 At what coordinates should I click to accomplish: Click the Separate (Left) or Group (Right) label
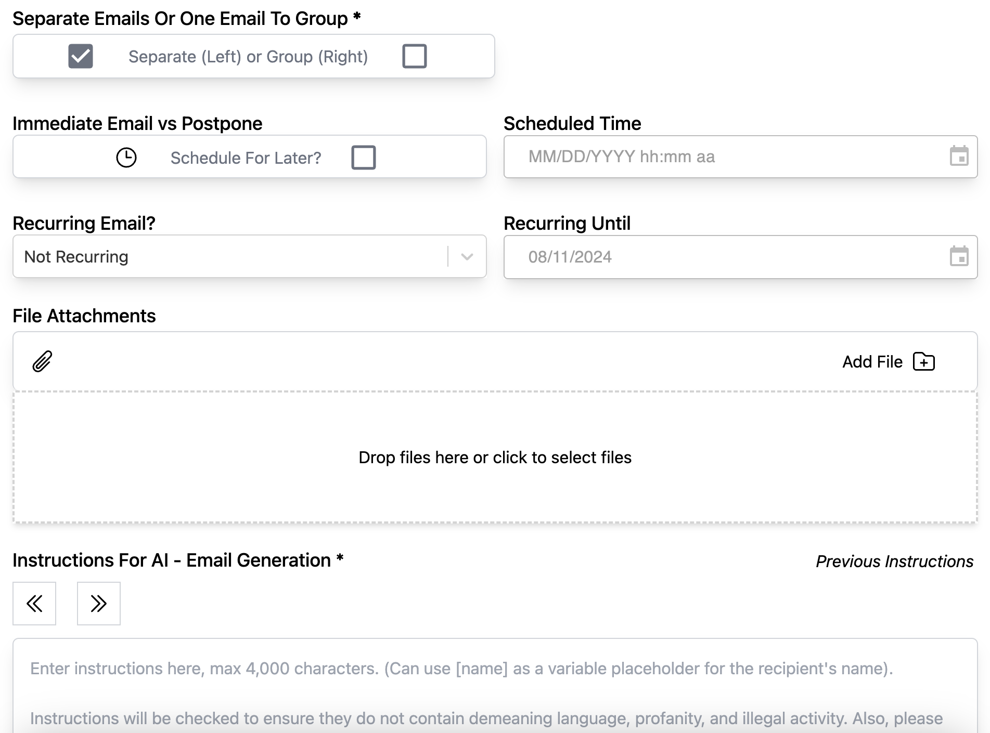248,57
